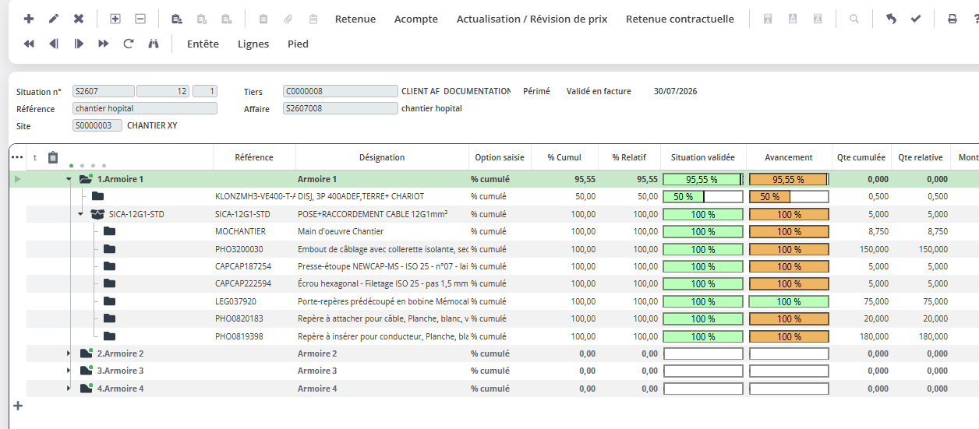Open the three-dots grid options menu

coord(17,157)
